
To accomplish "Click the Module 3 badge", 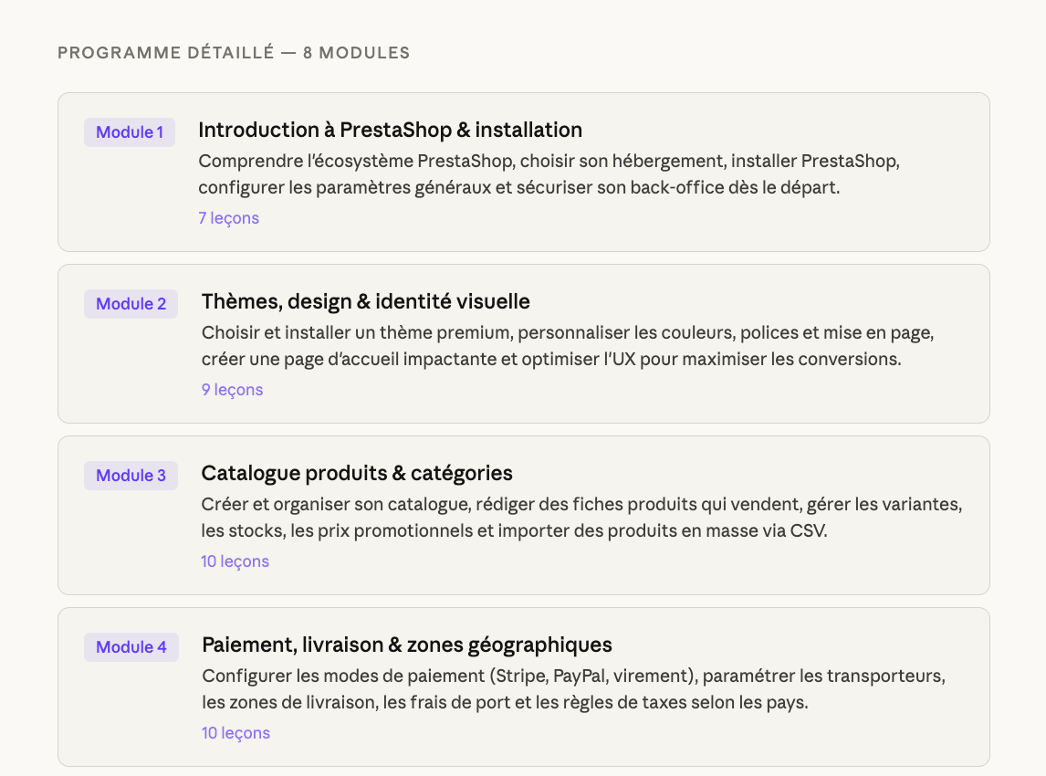I will click(x=131, y=476).
